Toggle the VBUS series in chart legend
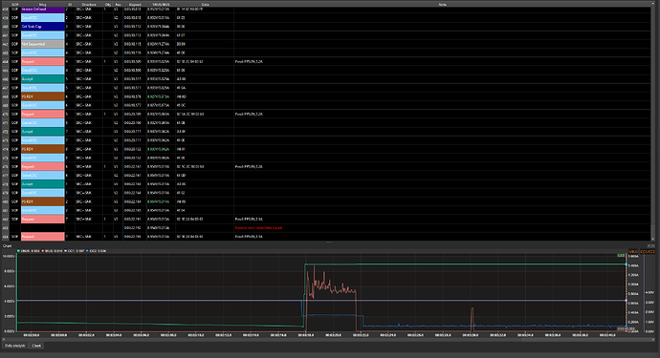The width and height of the screenshot is (660, 358). (x=29, y=251)
